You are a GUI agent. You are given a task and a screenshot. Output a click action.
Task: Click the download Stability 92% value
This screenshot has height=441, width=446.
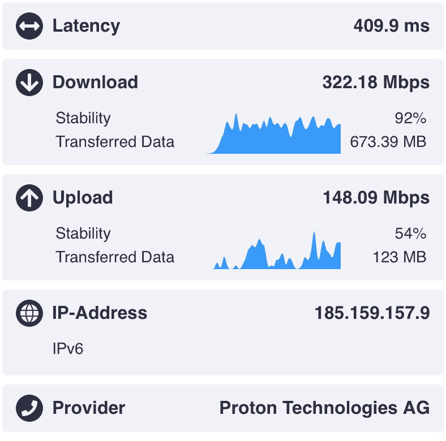pyautogui.click(x=410, y=118)
